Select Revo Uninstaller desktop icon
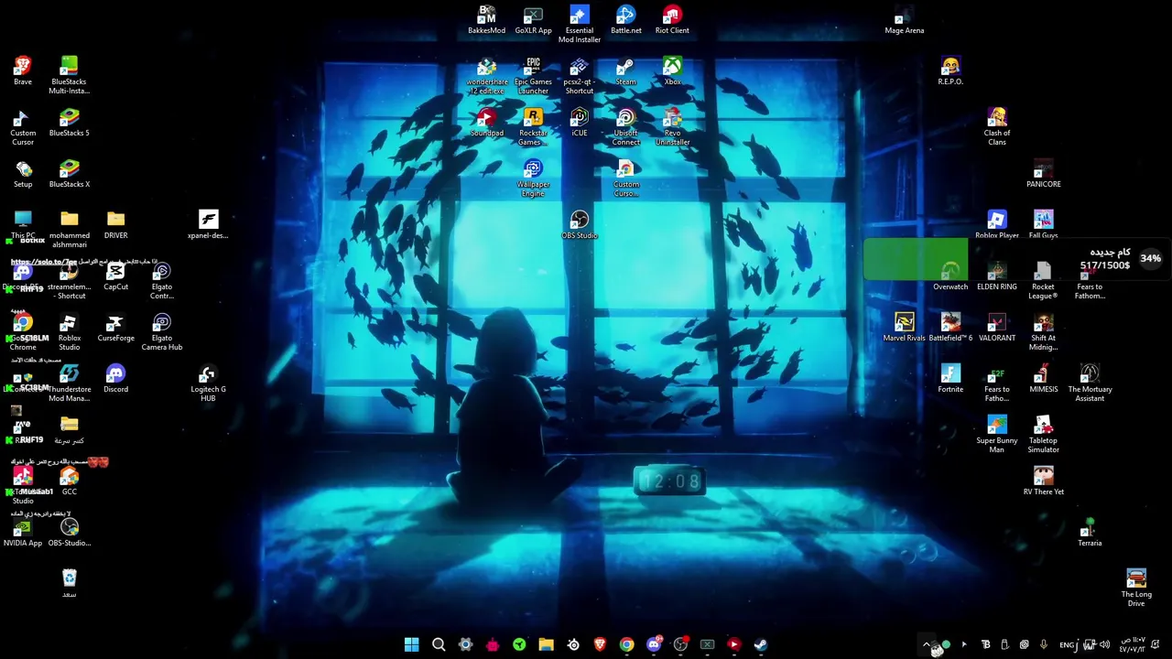 coord(672,127)
